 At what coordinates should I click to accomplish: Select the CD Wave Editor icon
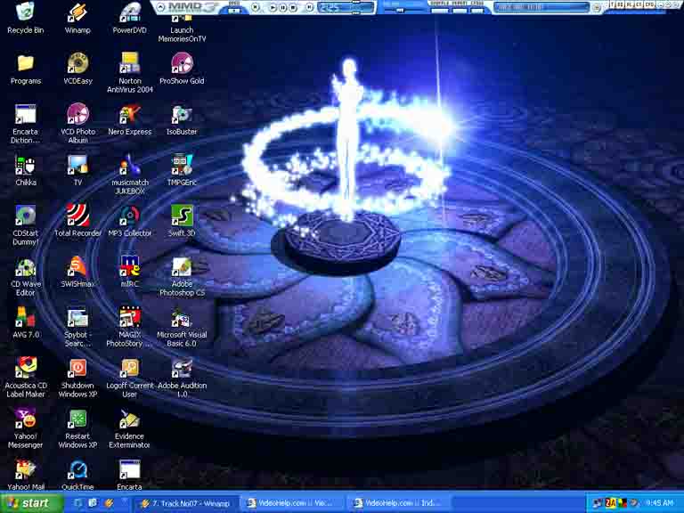tap(25, 276)
